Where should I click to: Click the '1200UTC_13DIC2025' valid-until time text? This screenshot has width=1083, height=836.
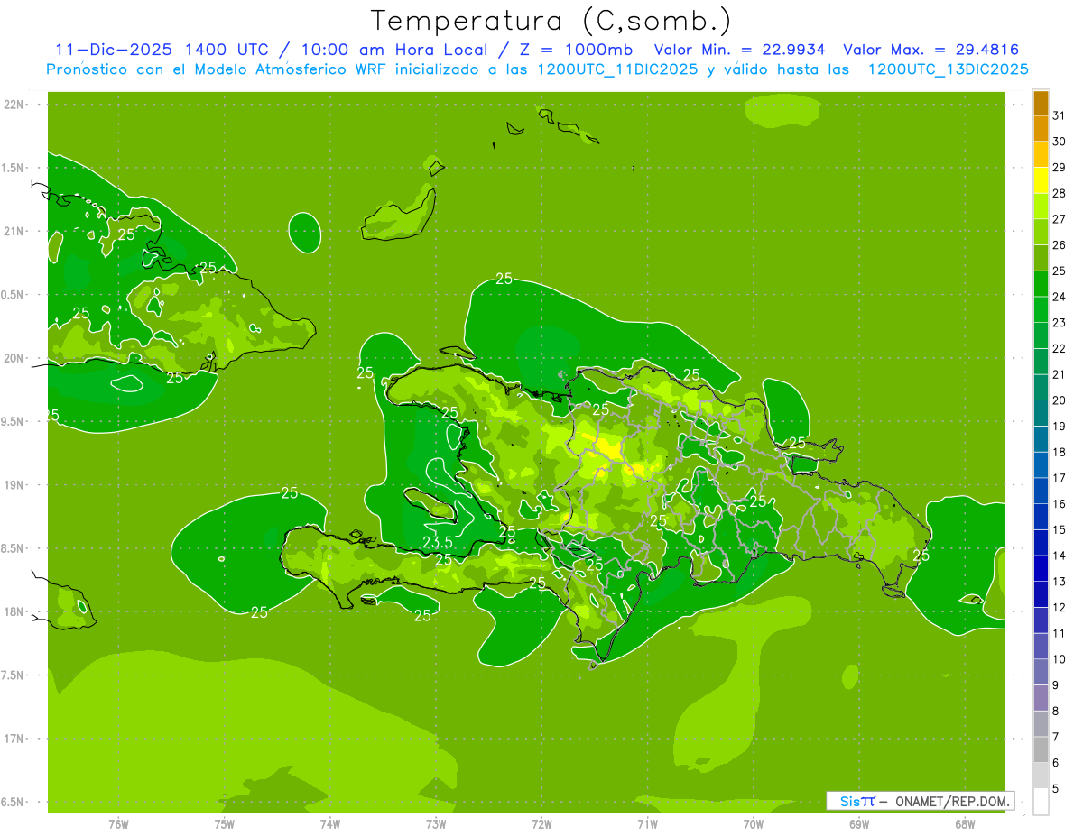point(948,69)
